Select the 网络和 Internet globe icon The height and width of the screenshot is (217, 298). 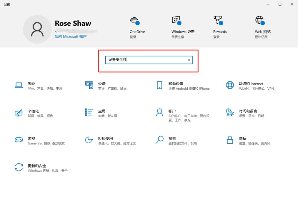point(230,85)
